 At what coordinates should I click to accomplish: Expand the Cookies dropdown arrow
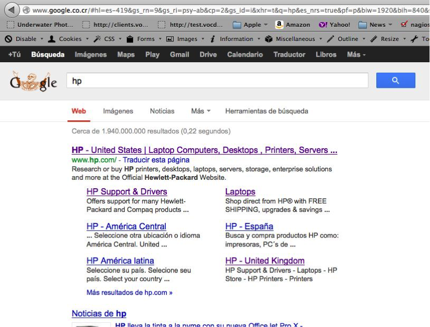click(x=87, y=39)
